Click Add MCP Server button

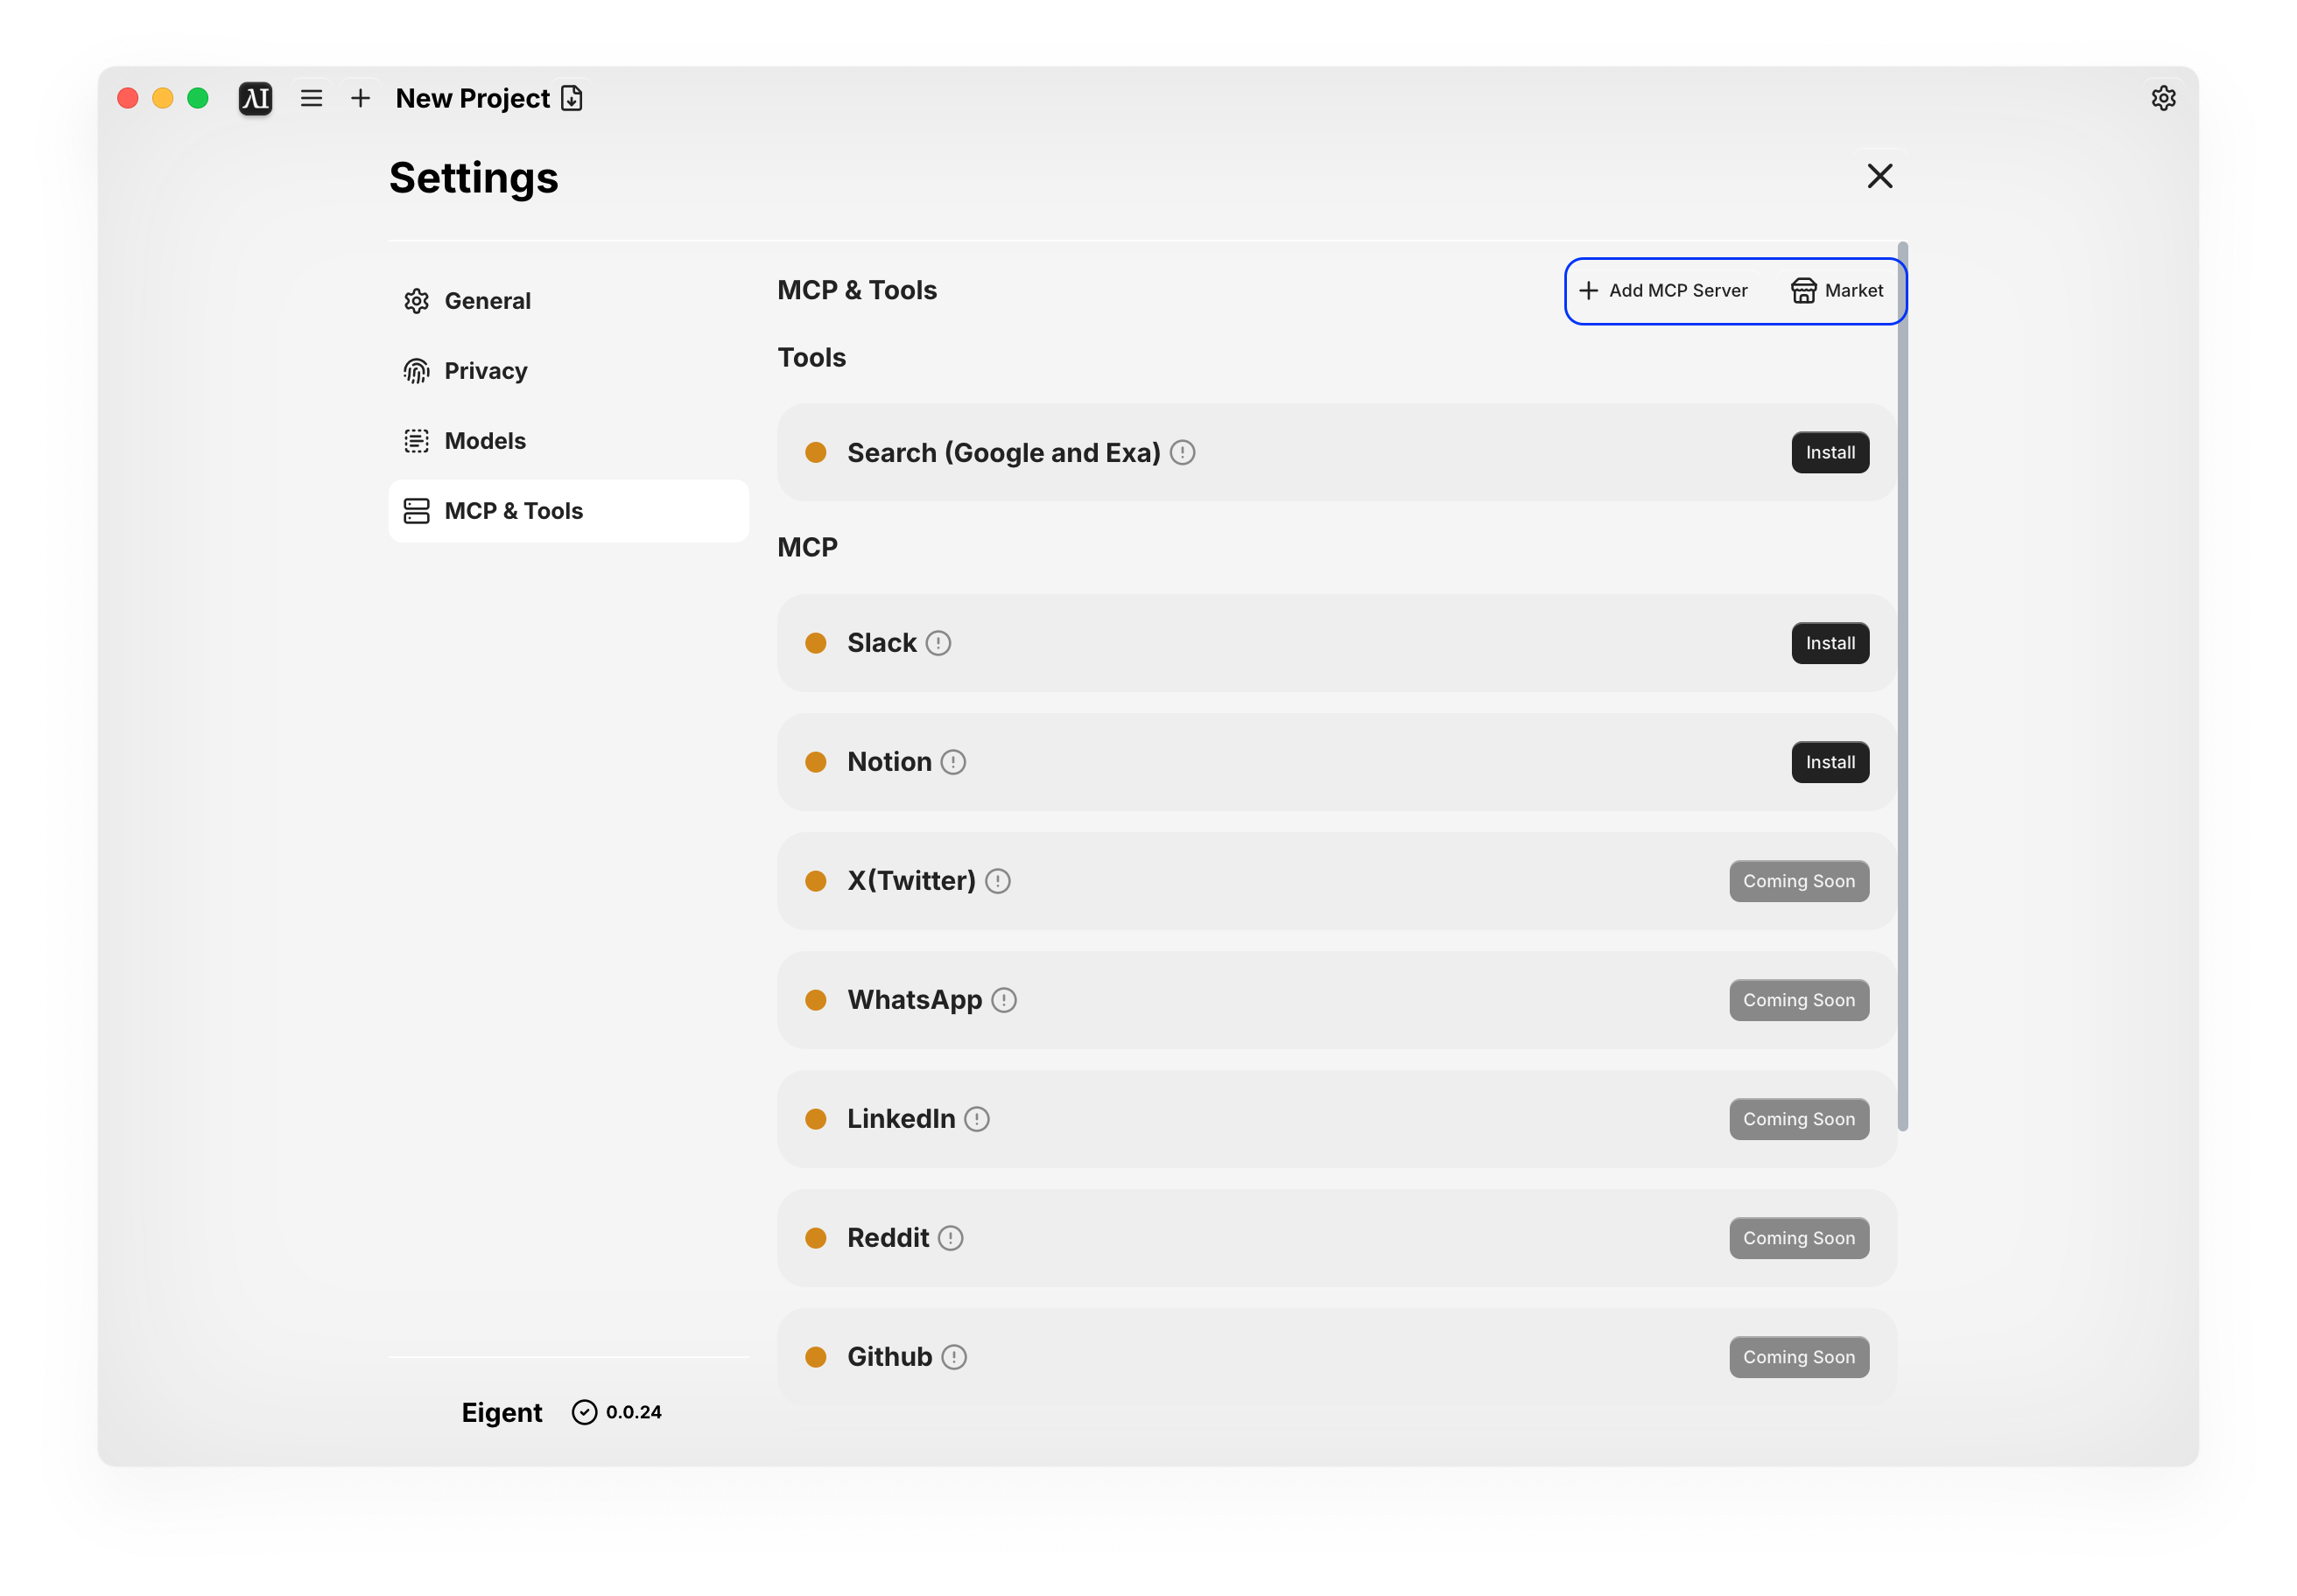tap(1662, 291)
